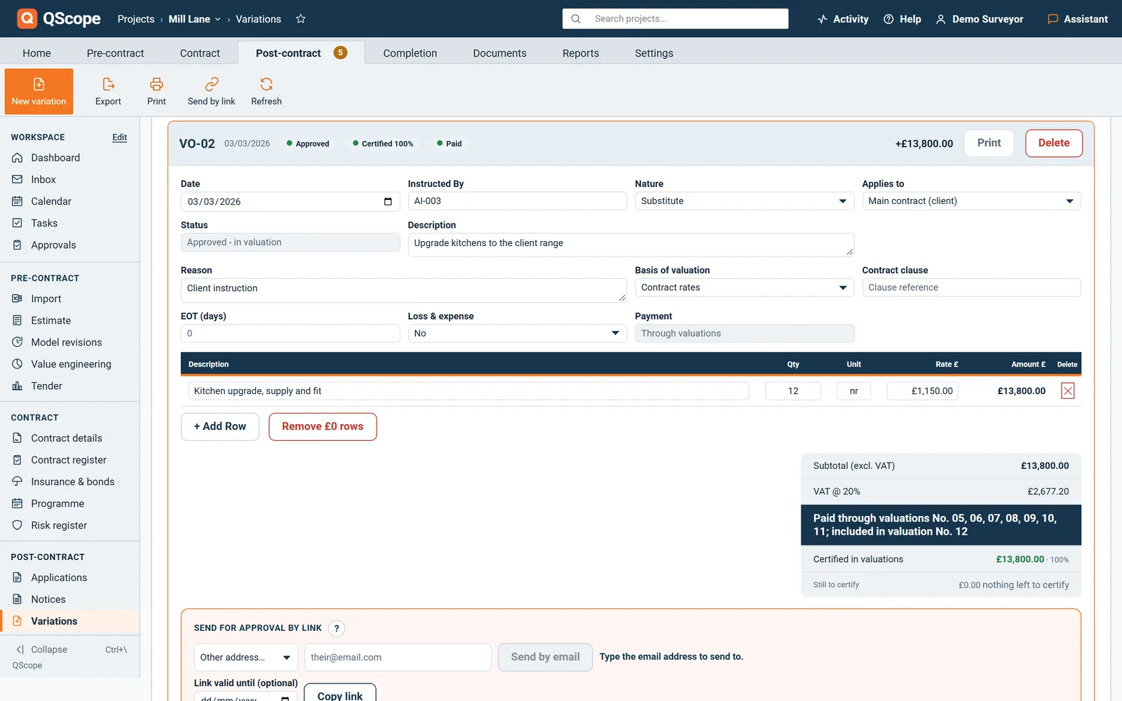Click the Copy link button
This screenshot has width=1122, height=701.
340,694
